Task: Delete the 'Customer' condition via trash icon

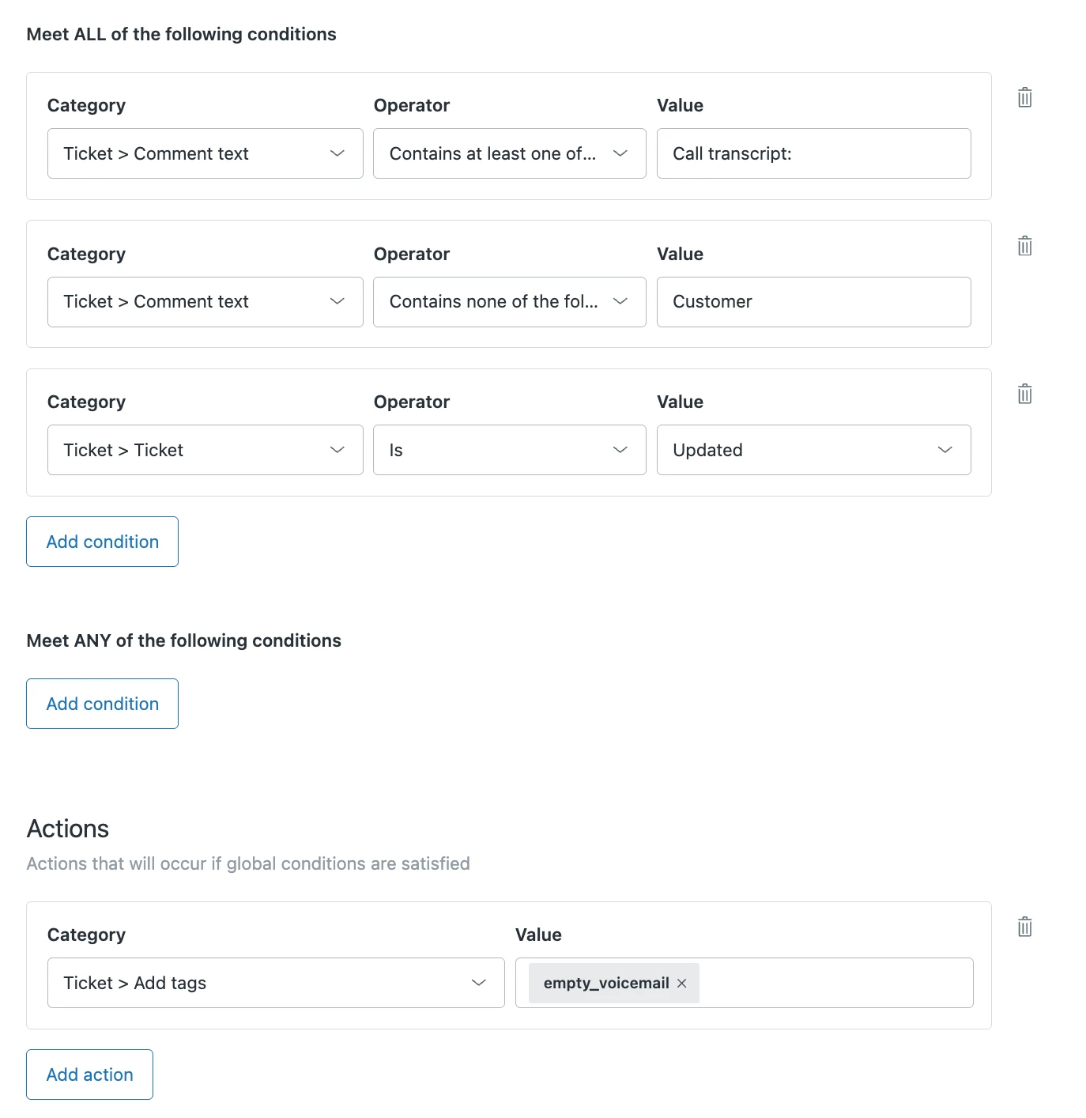Action: tap(1024, 246)
